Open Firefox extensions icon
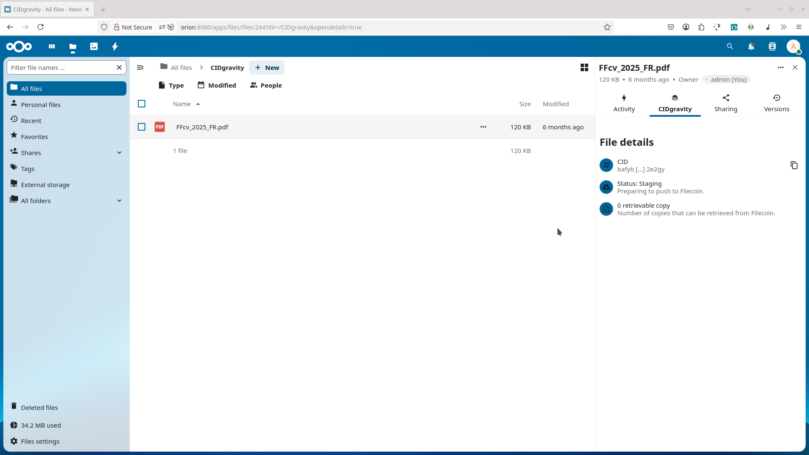 tap(701, 27)
